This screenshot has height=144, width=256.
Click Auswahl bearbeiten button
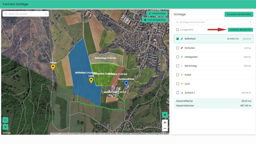pos(240,30)
